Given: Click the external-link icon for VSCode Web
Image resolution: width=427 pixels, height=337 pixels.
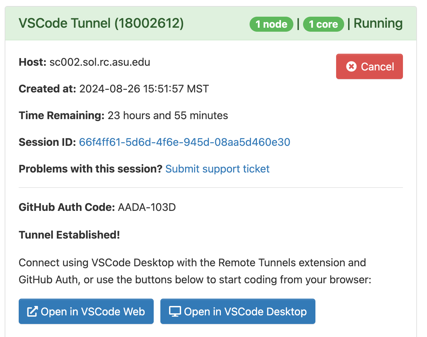Looking at the screenshot, I should tap(32, 312).
